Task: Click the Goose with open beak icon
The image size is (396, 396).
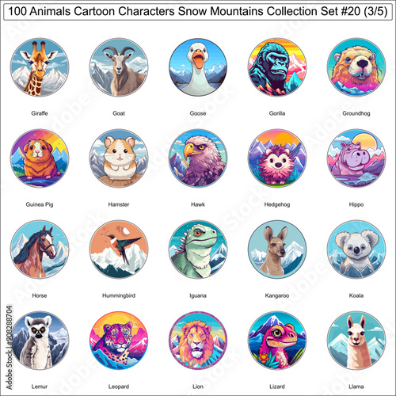Action: coord(198,67)
